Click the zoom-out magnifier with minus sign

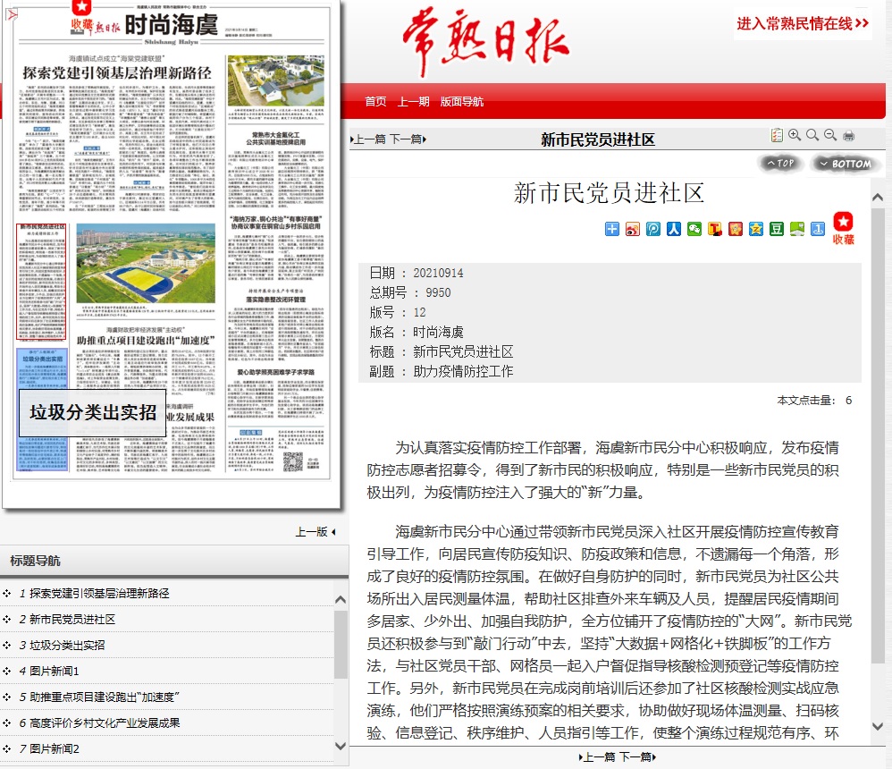pos(830,136)
